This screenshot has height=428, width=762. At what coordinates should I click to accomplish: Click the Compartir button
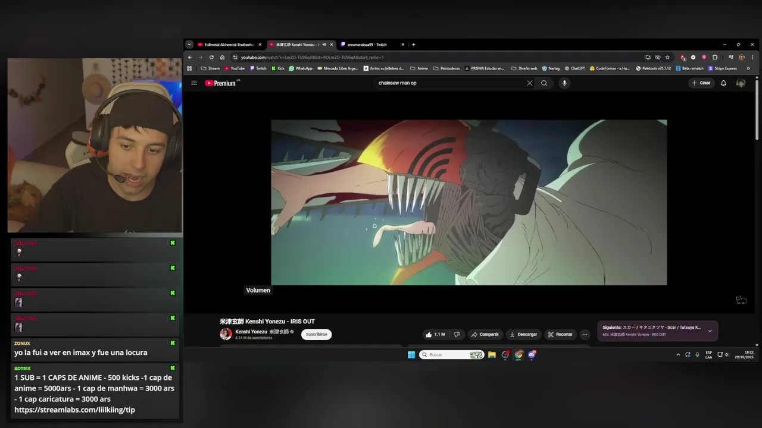point(485,335)
